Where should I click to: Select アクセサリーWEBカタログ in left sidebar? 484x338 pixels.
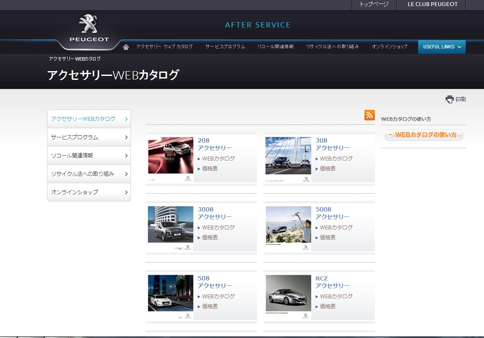[89, 119]
